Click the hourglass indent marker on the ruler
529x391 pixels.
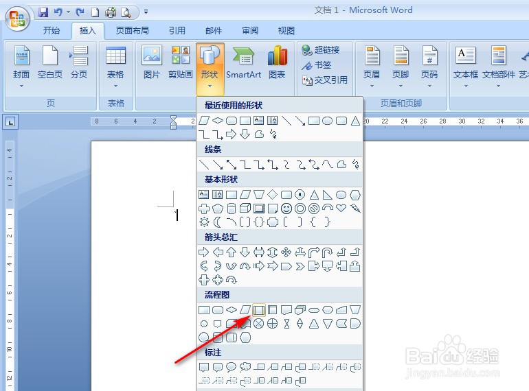[x=173, y=122]
